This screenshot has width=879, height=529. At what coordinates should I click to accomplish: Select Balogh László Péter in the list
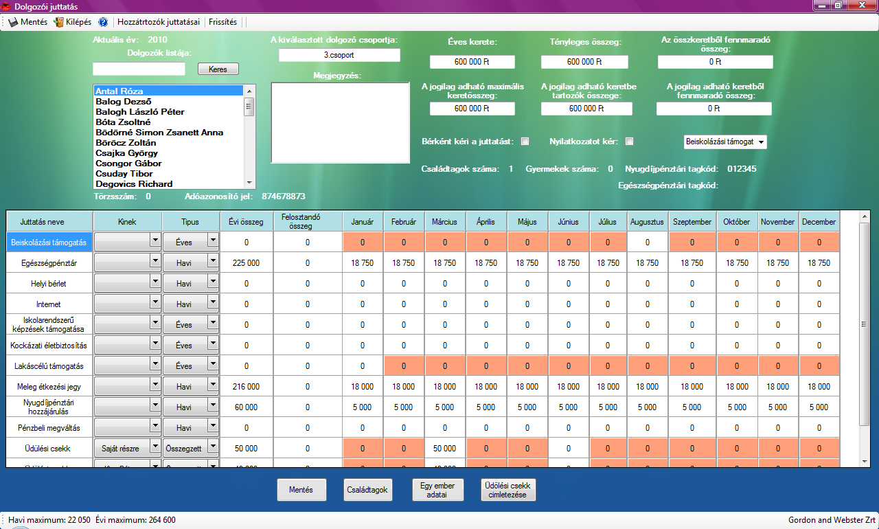[x=168, y=111]
